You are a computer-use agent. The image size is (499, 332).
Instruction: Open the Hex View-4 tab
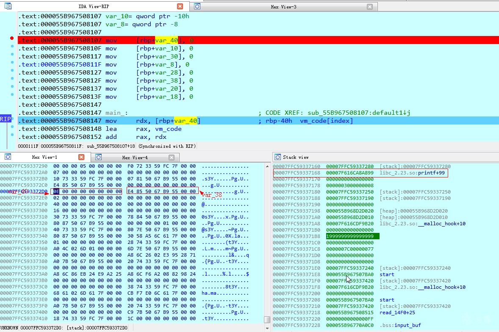[135, 158]
